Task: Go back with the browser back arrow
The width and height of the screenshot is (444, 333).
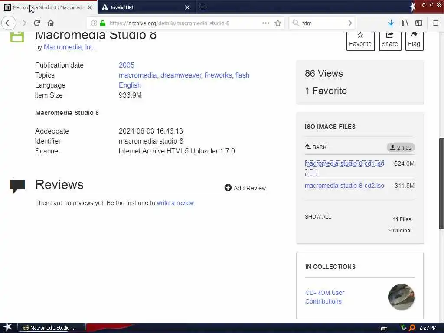Action: tap(9, 23)
